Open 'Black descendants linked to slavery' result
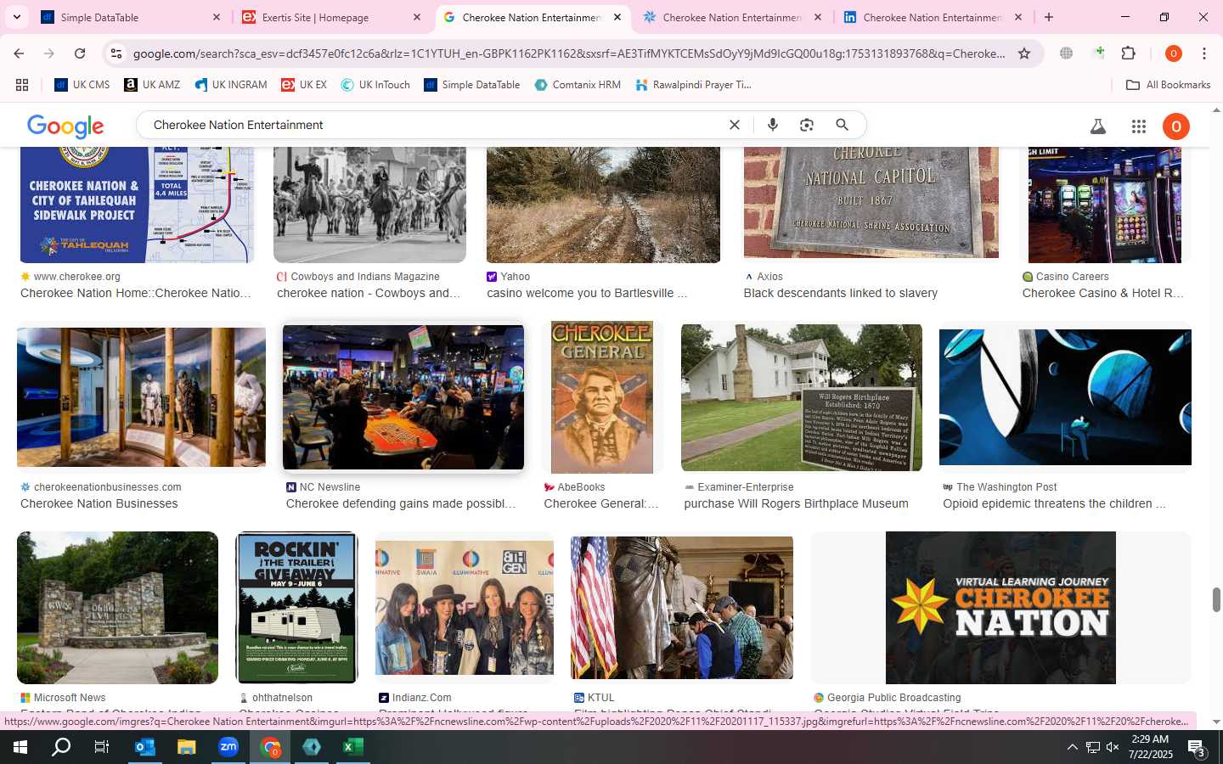The height and width of the screenshot is (764, 1223). [x=841, y=294]
